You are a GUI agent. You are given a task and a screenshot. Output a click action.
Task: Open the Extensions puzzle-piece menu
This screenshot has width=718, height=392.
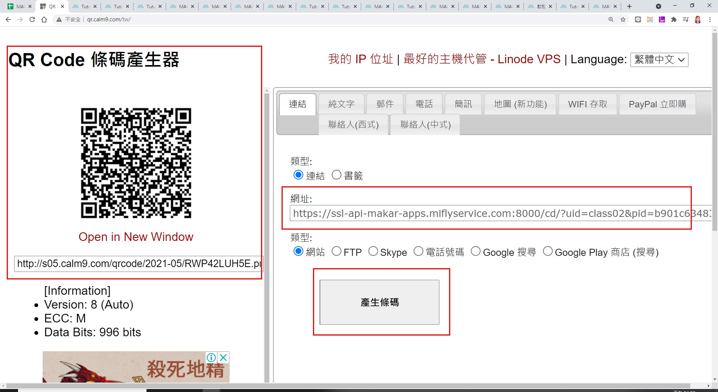[674, 19]
